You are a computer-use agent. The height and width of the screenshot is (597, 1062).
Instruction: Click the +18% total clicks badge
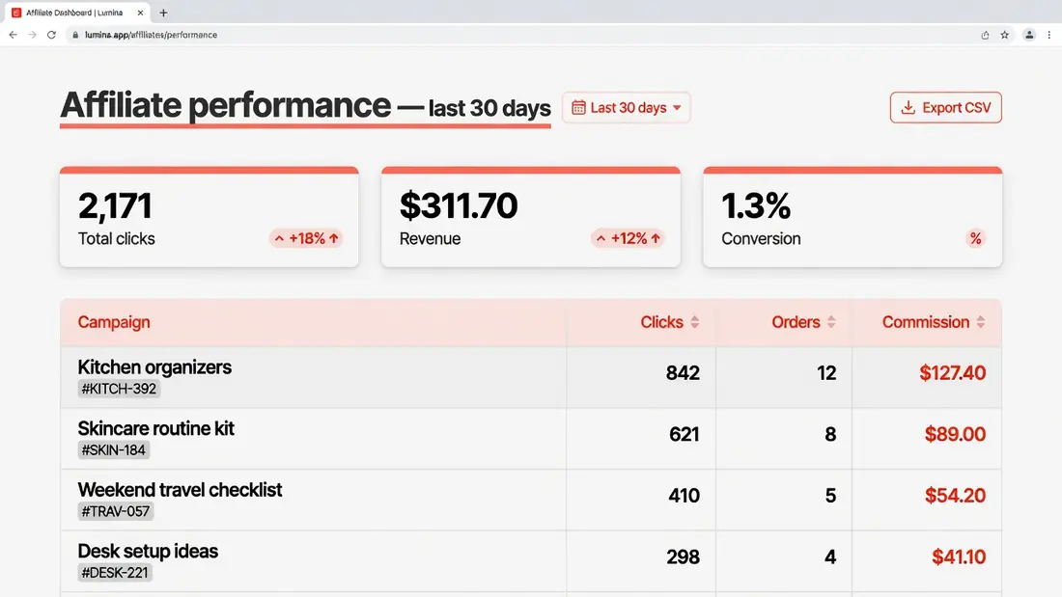(306, 238)
